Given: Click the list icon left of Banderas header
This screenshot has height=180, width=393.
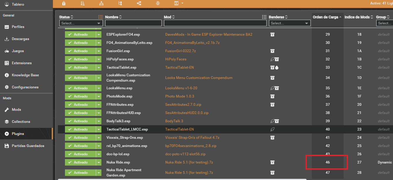Looking at the screenshot, I should (264, 17).
